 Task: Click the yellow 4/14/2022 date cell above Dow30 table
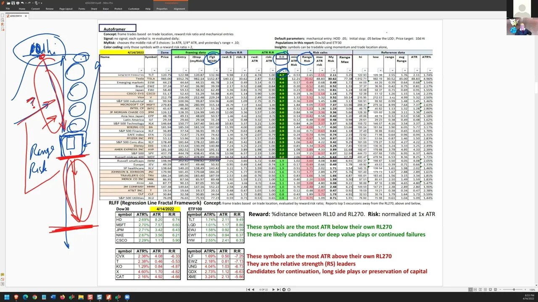click(165, 209)
